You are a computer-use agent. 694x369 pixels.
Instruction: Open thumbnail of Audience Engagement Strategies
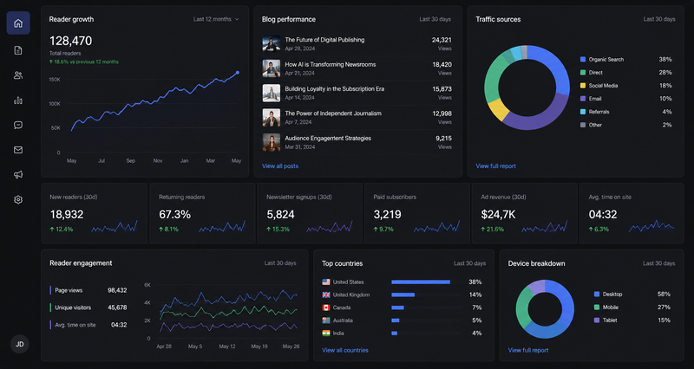click(x=272, y=142)
